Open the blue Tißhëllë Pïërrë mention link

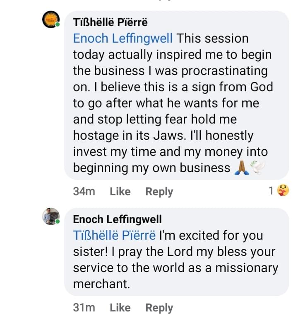(x=114, y=236)
